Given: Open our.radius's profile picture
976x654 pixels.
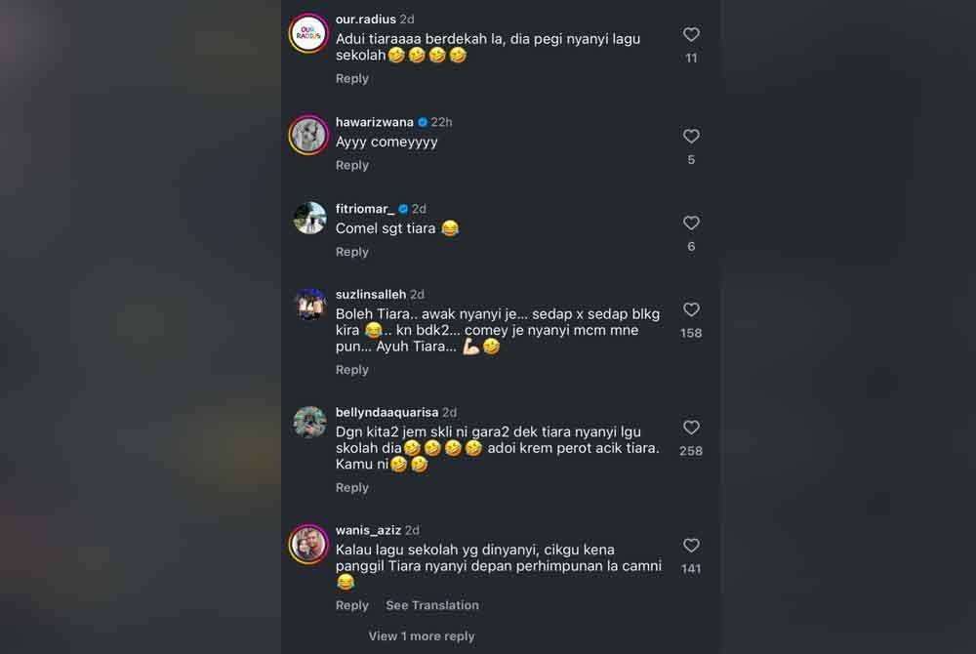Looking at the screenshot, I should [309, 34].
